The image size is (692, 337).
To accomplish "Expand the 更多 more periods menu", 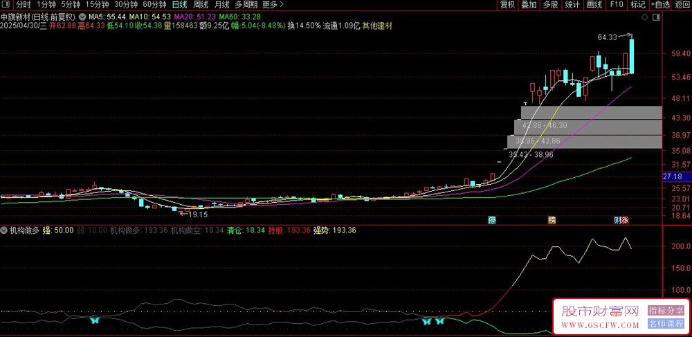I will (273, 5).
